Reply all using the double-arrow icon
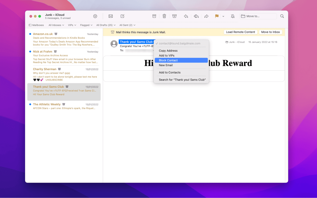Viewport: 317px width, 198px height. click(196, 16)
